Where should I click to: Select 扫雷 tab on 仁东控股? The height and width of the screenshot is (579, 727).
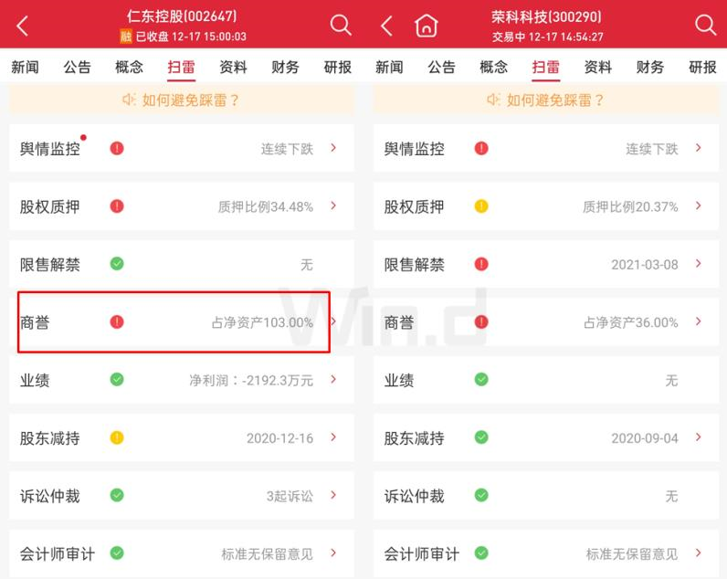[x=181, y=68]
